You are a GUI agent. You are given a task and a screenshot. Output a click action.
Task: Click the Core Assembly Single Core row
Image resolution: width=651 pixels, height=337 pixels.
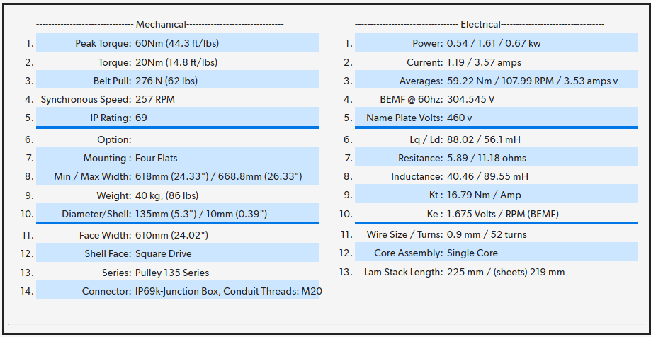[x=496, y=253]
